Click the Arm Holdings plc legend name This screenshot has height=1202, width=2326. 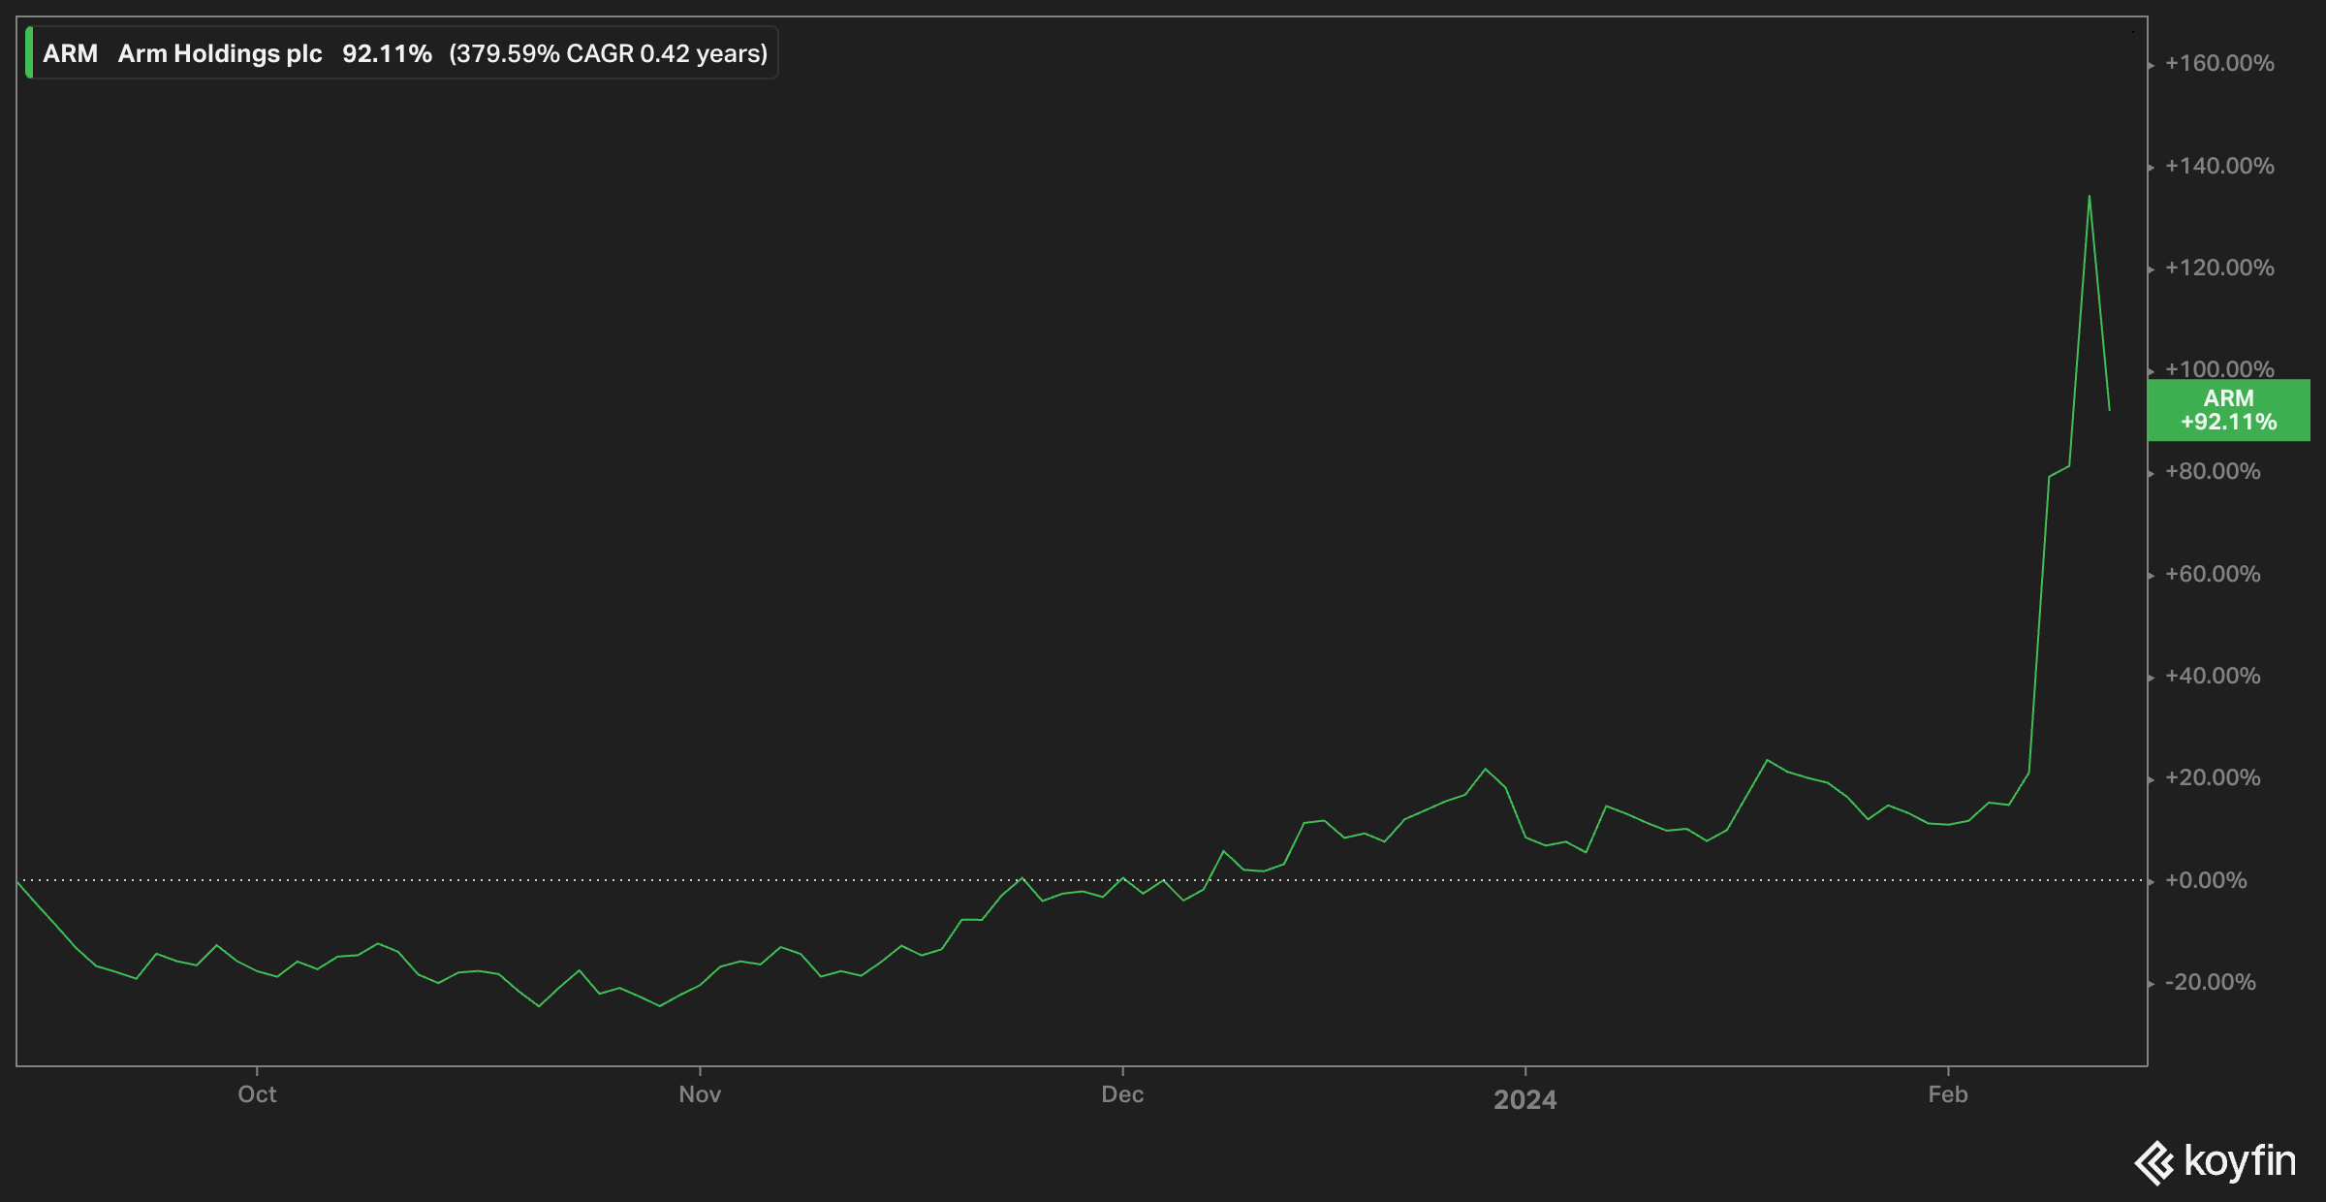click(x=220, y=53)
